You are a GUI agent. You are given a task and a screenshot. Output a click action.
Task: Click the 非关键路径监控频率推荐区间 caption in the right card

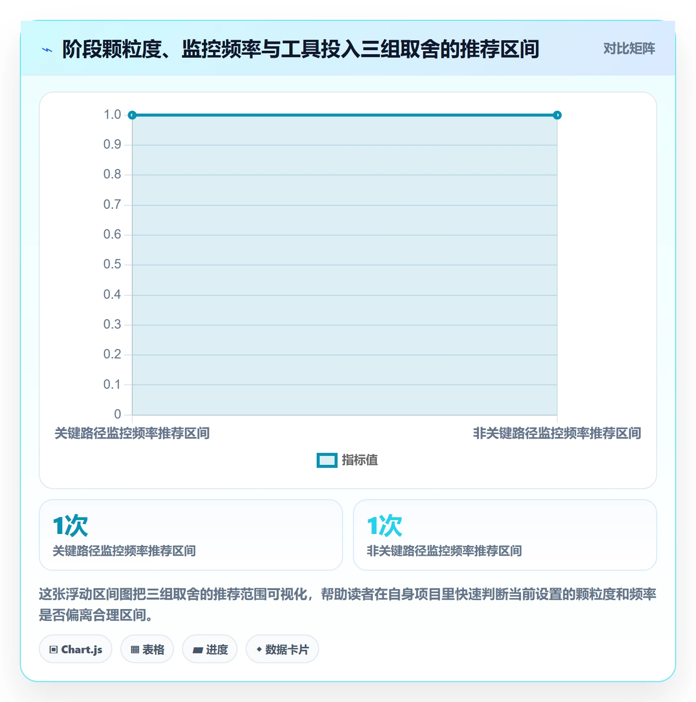(x=444, y=551)
